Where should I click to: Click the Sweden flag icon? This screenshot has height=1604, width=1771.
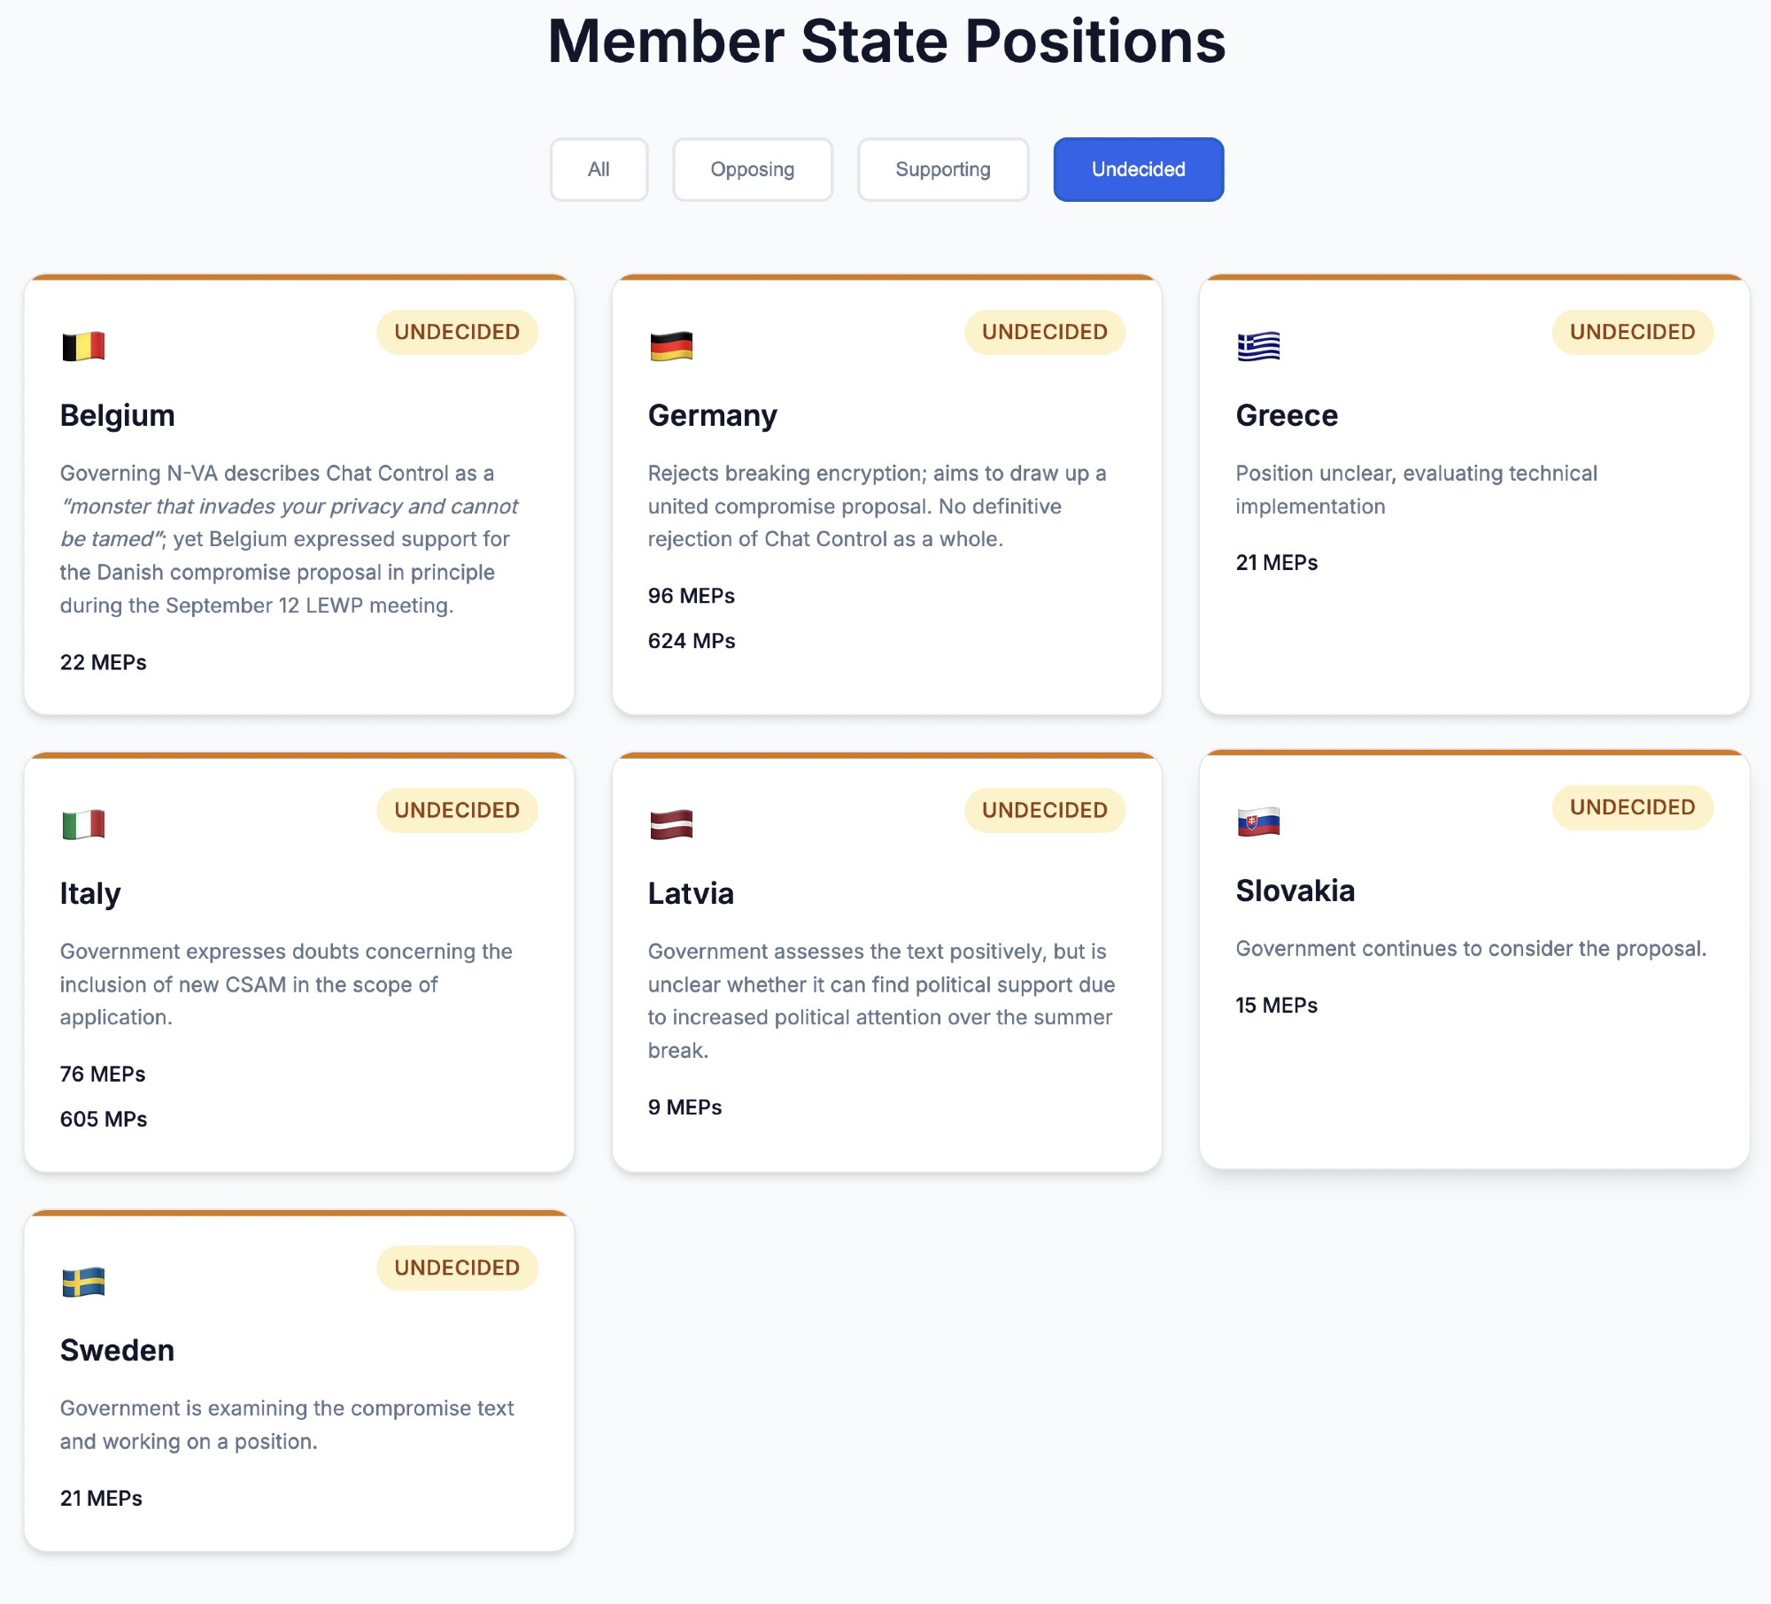[x=83, y=1282]
